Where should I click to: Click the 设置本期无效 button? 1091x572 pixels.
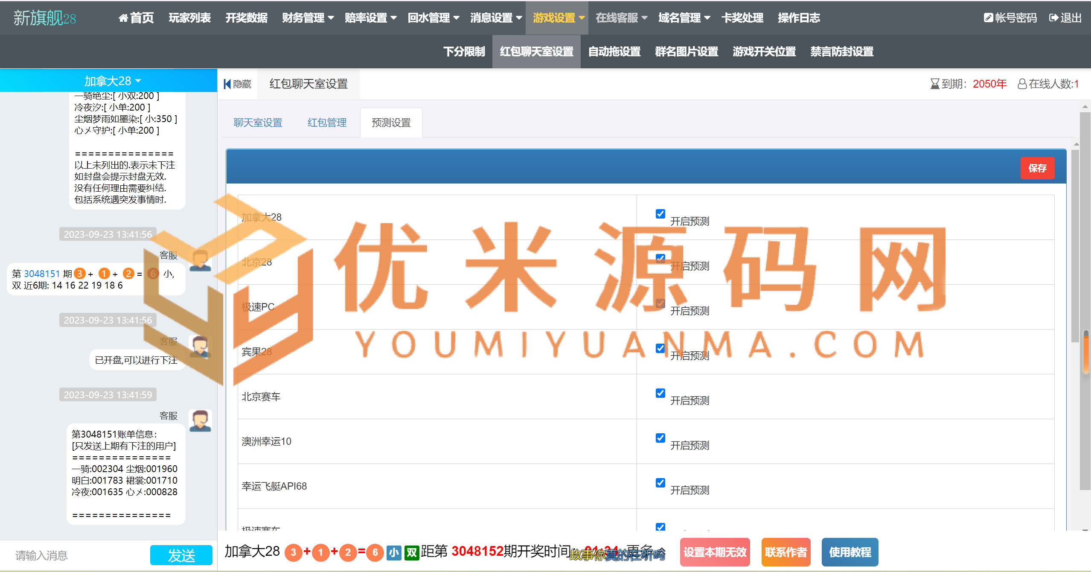(x=715, y=552)
